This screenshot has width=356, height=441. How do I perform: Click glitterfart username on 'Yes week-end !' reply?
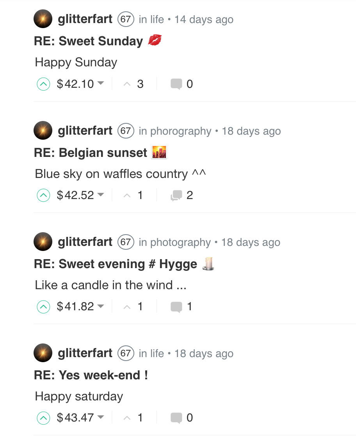tap(85, 353)
